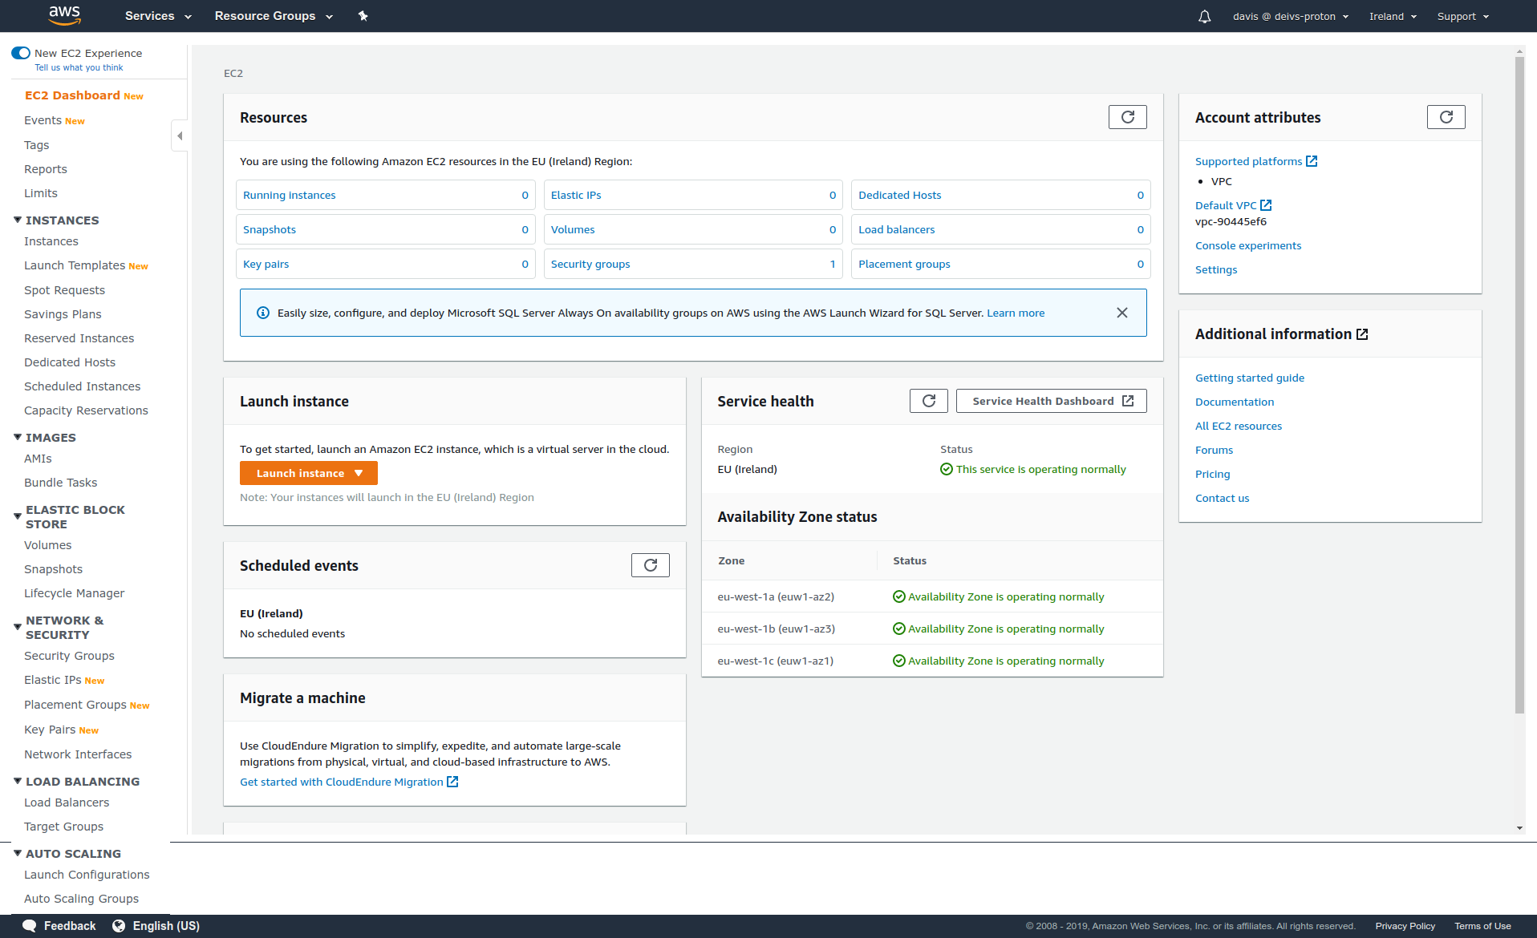Click Running instances resource link
Viewport: 1537px width, 938px height.
pyautogui.click(x=289, y=195)
